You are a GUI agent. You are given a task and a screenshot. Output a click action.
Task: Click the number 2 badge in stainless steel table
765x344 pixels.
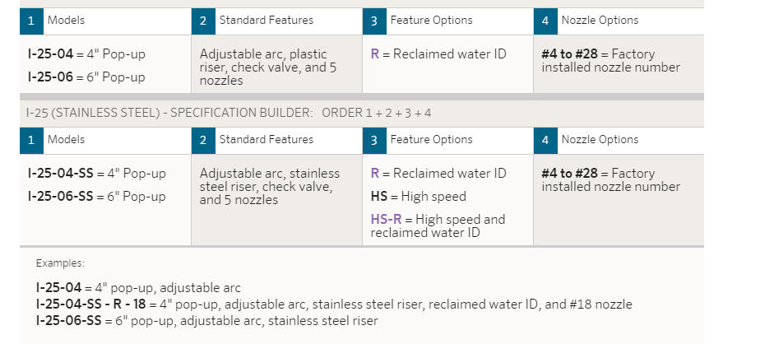tap(203, 141)
